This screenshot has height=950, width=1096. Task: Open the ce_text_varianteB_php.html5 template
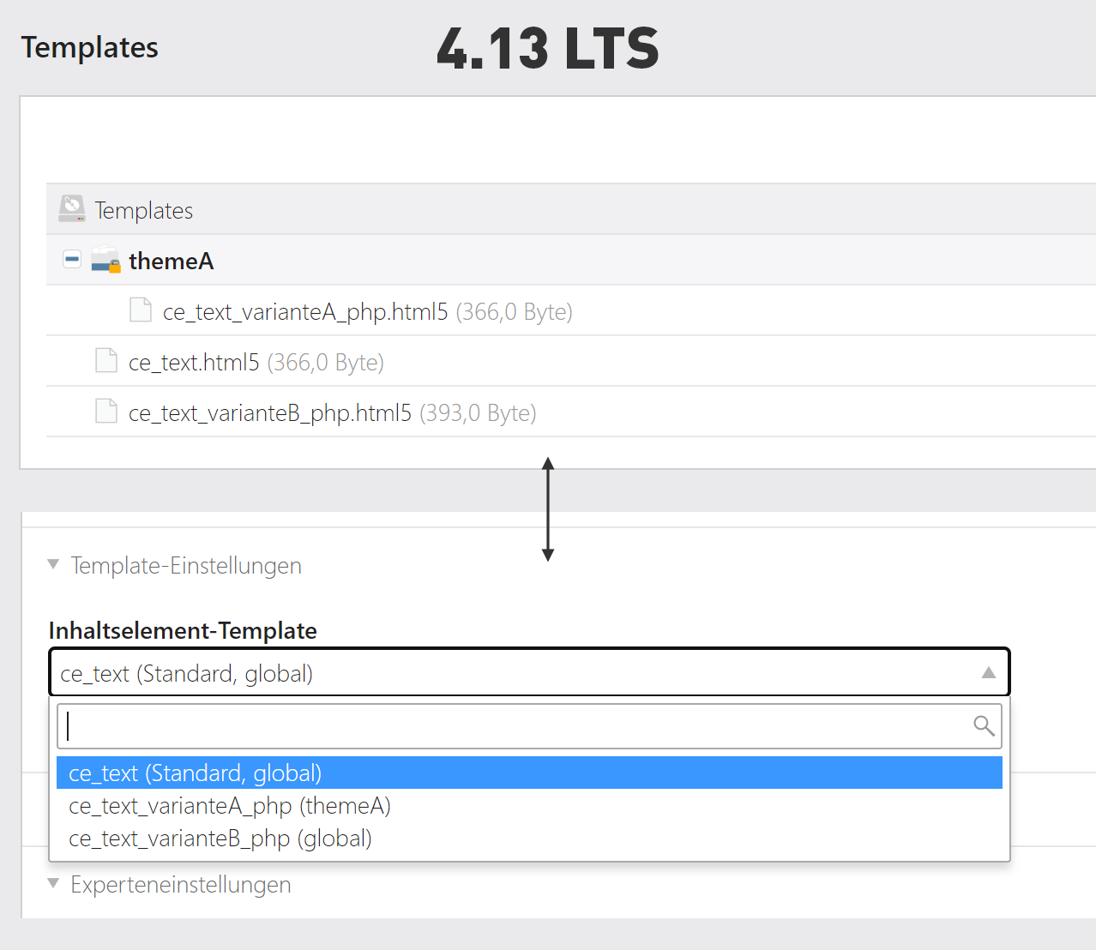[270, 412]
